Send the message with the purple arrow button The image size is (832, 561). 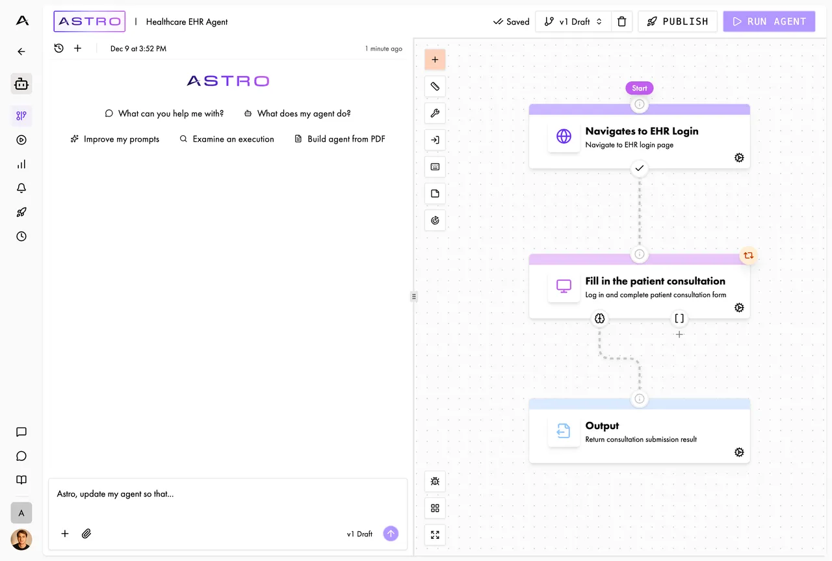[391, 534]
